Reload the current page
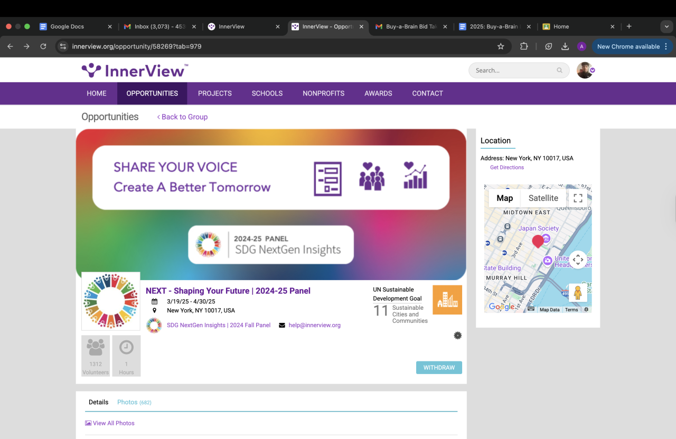This screenshot has height=439, width=676. 43,46
